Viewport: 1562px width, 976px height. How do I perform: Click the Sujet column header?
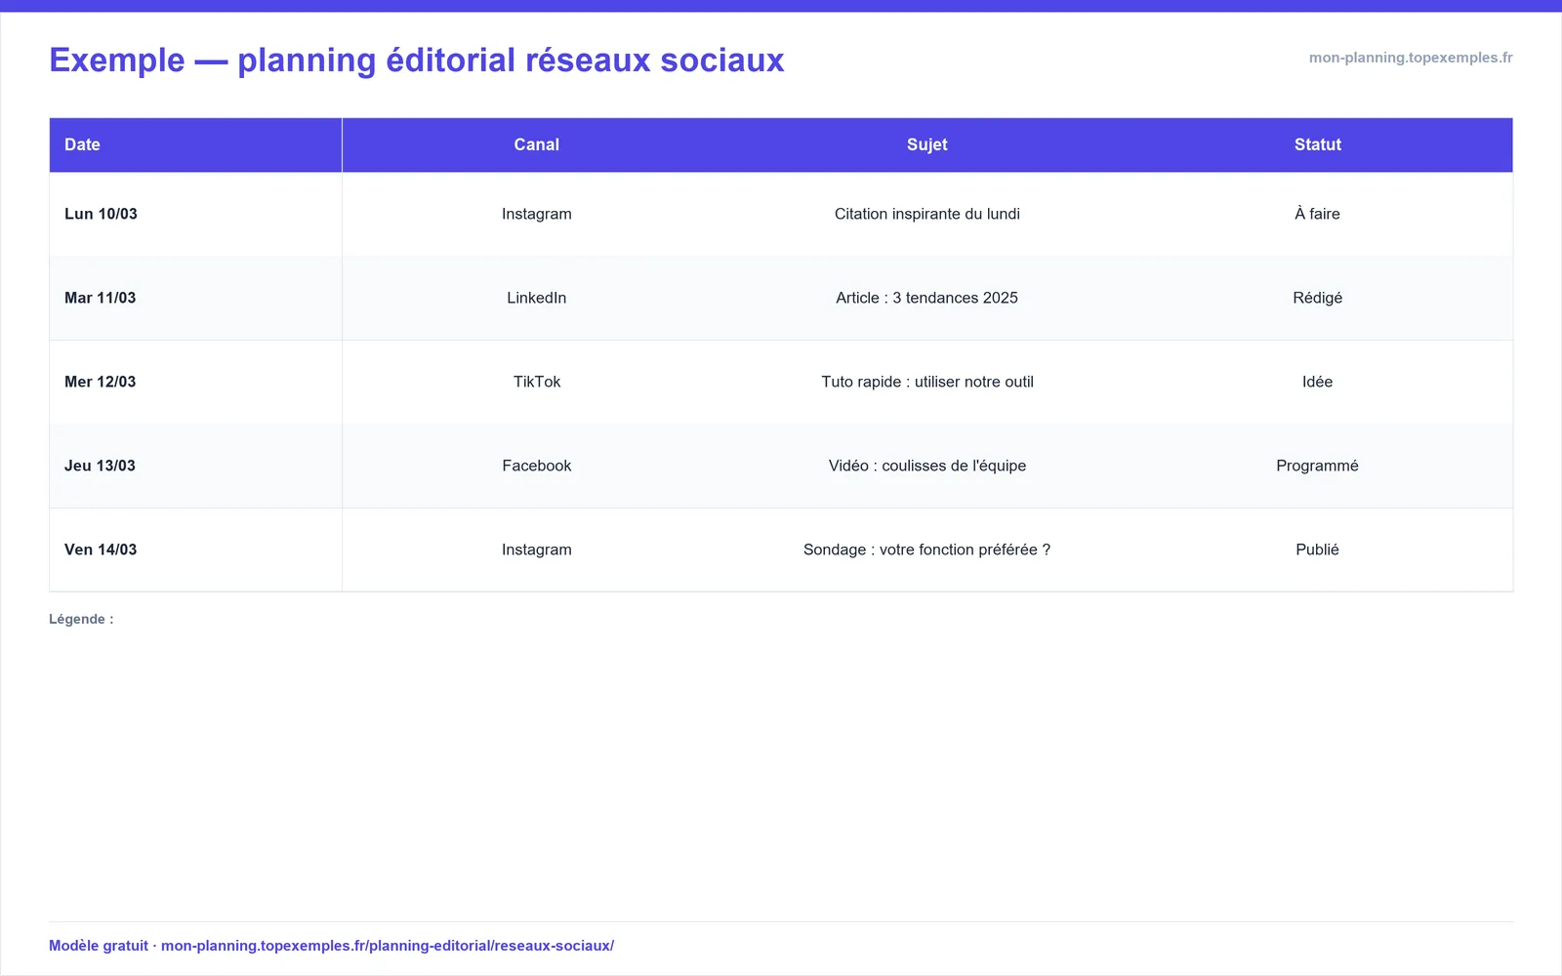(x=926, y=144)
